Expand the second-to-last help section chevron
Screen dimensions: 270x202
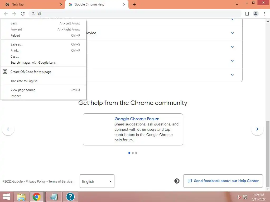(x=232, y=61)
